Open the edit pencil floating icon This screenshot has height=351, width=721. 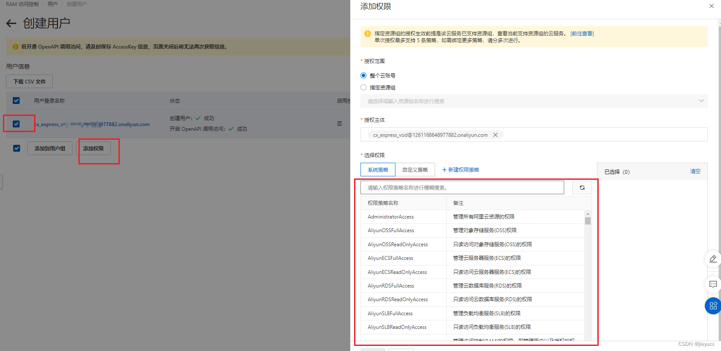pyautogui.click(x=713, y=259)
